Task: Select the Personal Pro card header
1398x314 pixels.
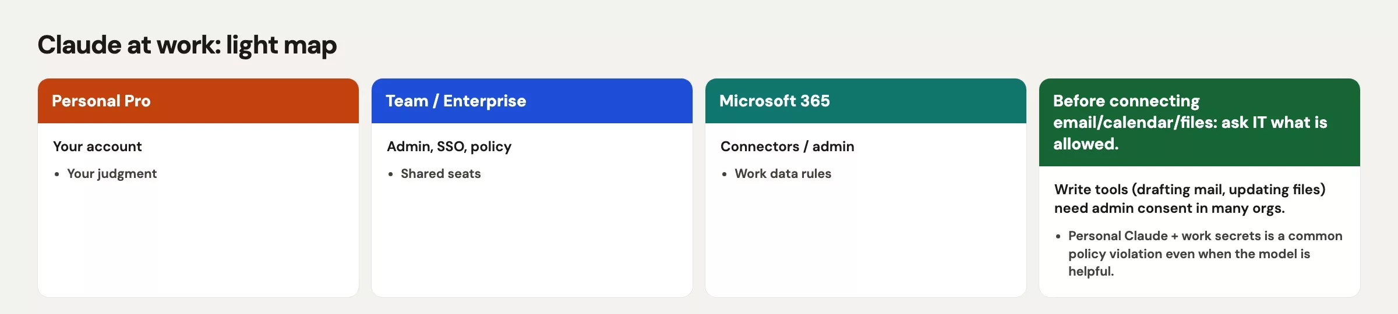Action: (198, 101)
